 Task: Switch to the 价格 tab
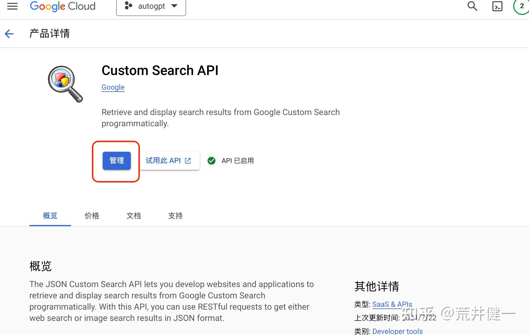pyautogui.click(x=92, y=216)
